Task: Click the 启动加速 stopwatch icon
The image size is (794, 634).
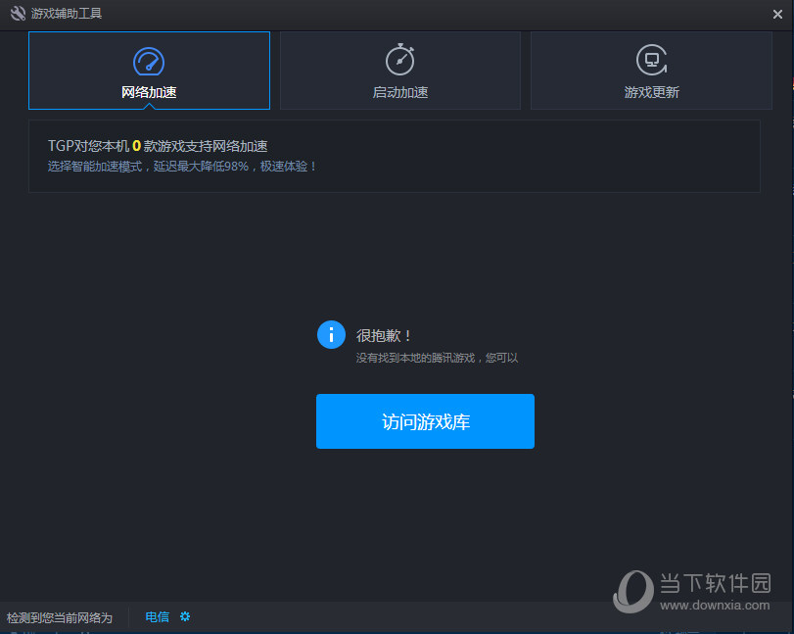Action: [x=399, y=59]
